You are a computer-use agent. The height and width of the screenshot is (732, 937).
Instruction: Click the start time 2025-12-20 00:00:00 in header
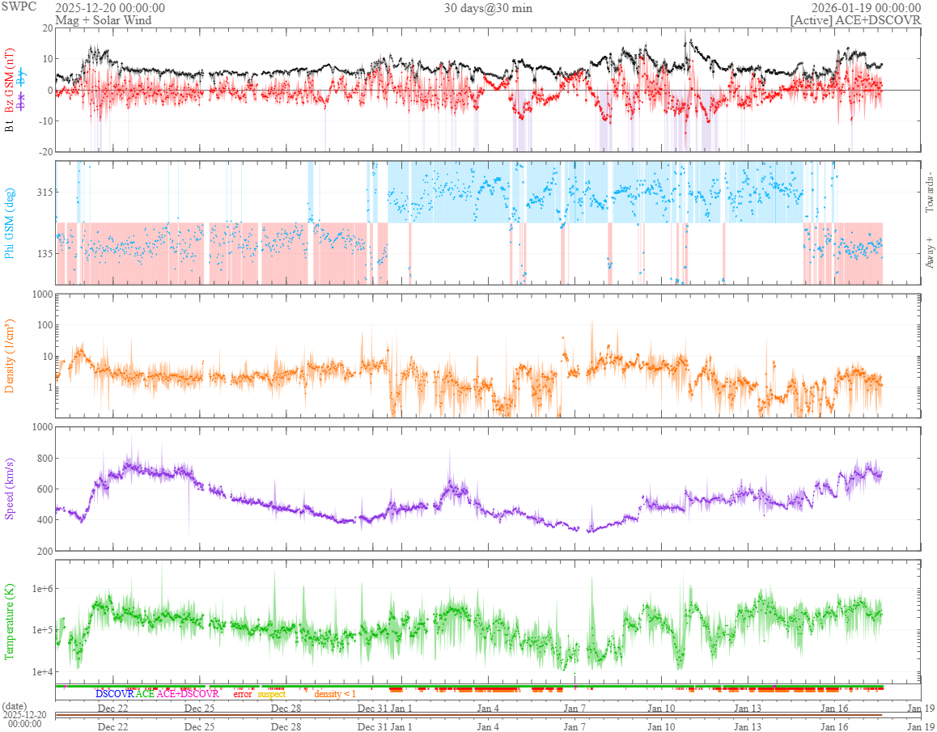point(110,8)
